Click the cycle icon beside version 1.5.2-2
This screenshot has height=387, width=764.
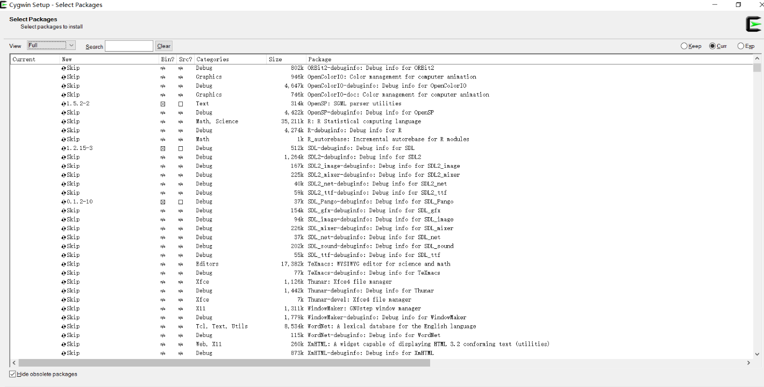(x=64, y=104)
